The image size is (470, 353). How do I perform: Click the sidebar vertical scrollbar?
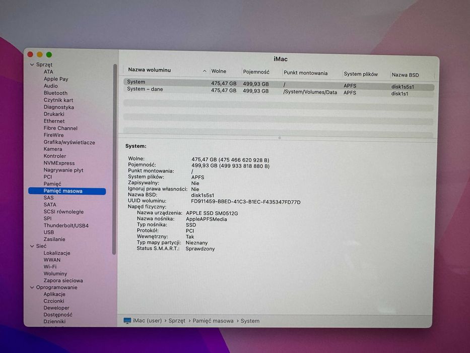coord(114,159)
